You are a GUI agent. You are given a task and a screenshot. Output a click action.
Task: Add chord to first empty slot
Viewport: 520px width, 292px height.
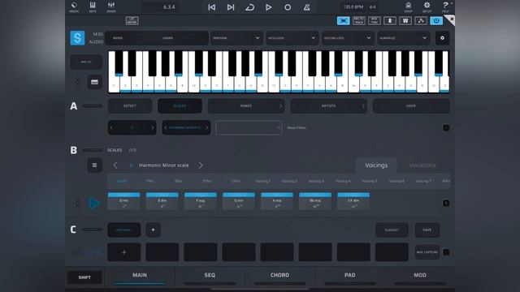pyautogui.click(x=124, y=252)
